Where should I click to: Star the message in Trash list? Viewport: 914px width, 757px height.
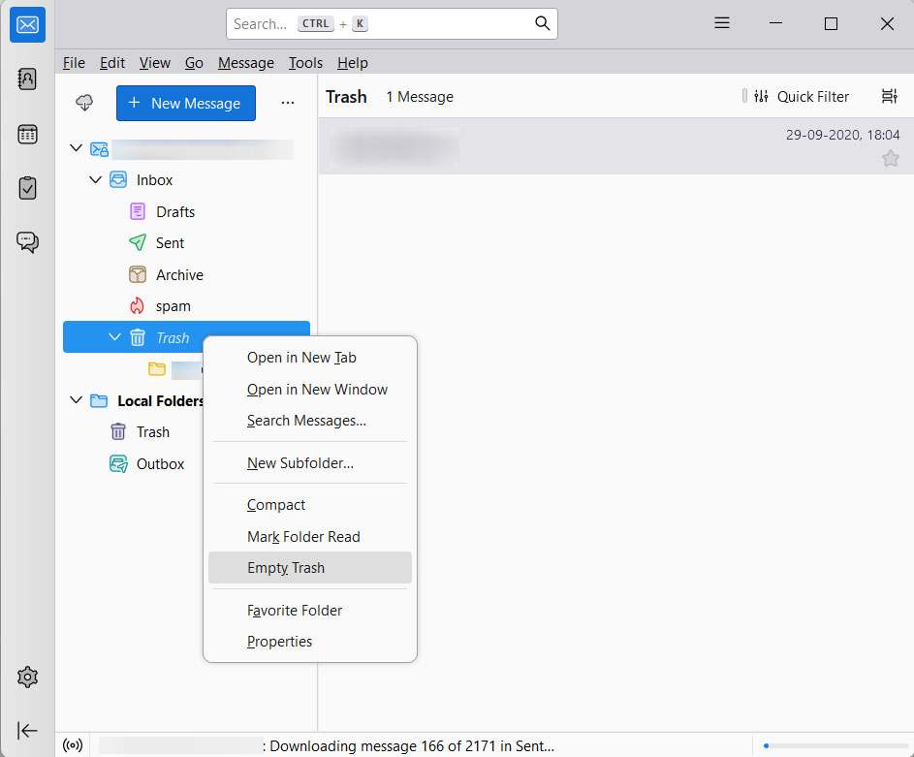(x=890, y=158)
